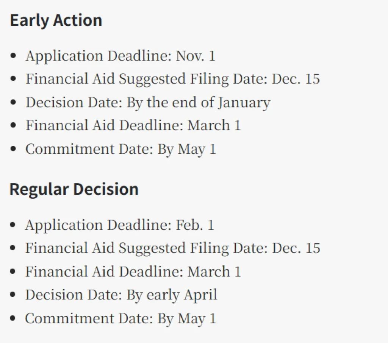Click Early Action Commitment Date: By May 1
The width and height of the screenshot is (388, 343).
click(x=121, y=149)
